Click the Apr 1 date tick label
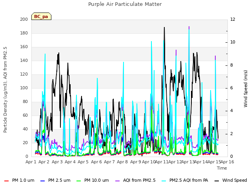This screenshot has width=251, height=188. (x=31, y=162)
